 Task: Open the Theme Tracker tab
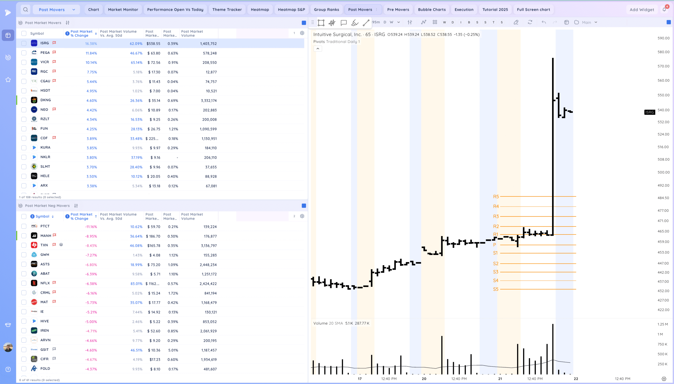click(227, 9)
